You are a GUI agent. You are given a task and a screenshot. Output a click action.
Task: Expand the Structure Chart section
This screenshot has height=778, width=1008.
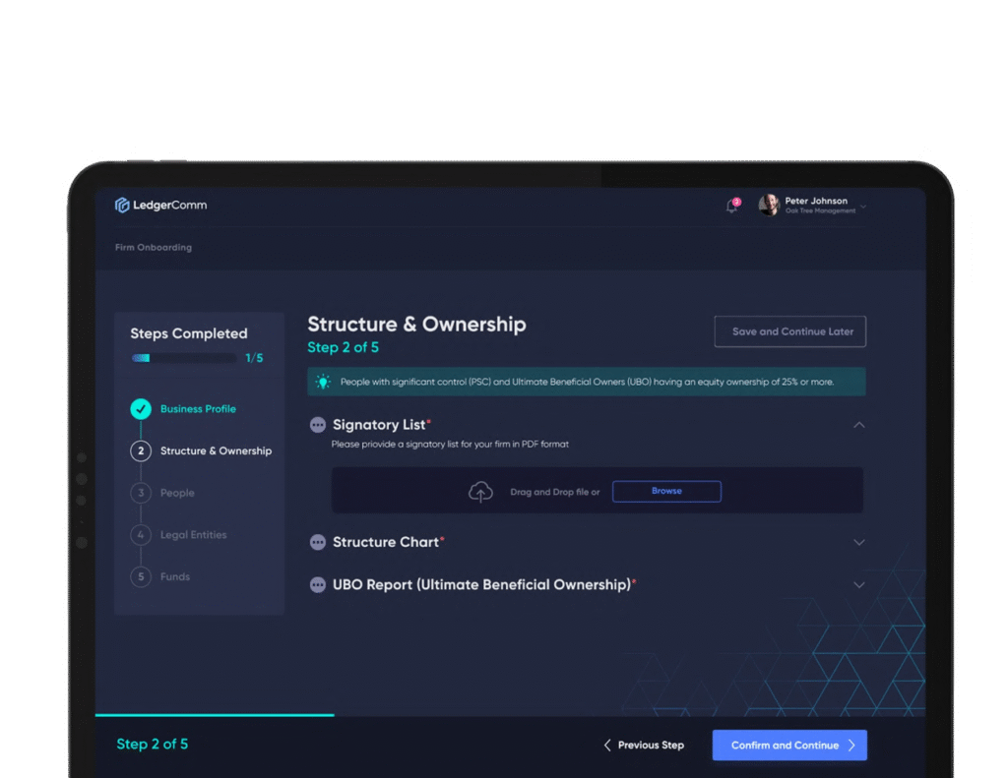tap(858, 542)
